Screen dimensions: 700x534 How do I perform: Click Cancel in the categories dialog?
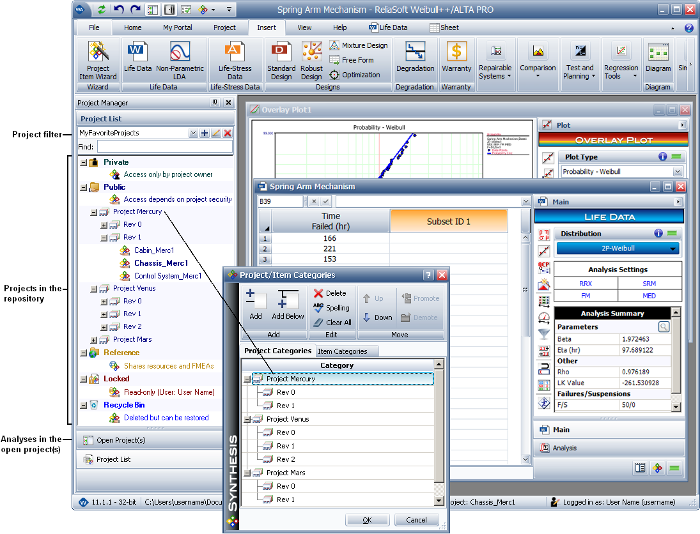click(416, 520)
